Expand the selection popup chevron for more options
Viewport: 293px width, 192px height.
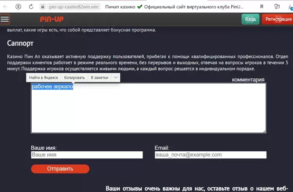116,77
